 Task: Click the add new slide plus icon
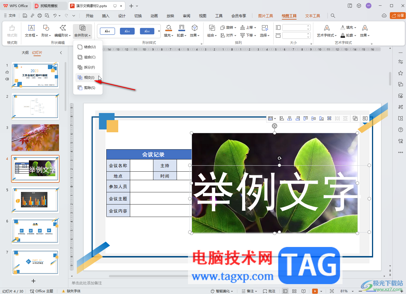tap(33, 281)
